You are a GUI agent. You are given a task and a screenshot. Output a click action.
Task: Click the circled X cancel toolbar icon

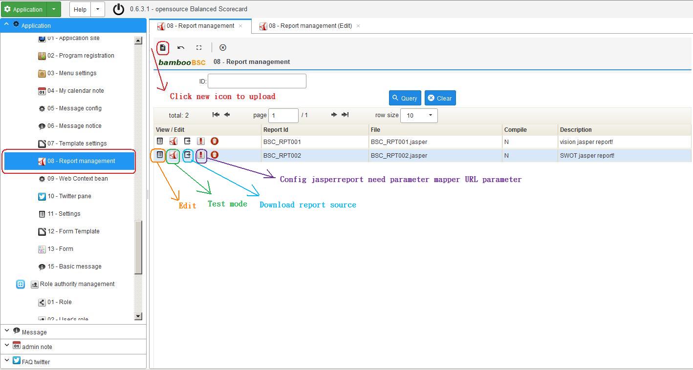point(223,48)
